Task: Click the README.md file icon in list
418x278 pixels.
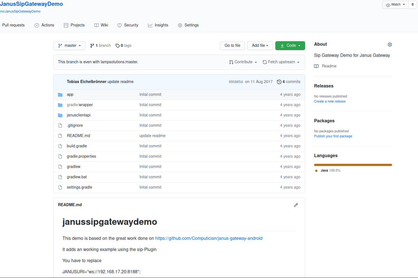Action: [x=60, y=136]
